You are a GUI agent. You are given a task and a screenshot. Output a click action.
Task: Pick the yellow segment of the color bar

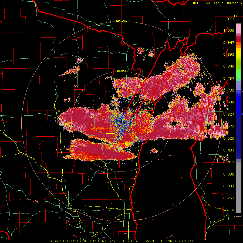point(238,53)
